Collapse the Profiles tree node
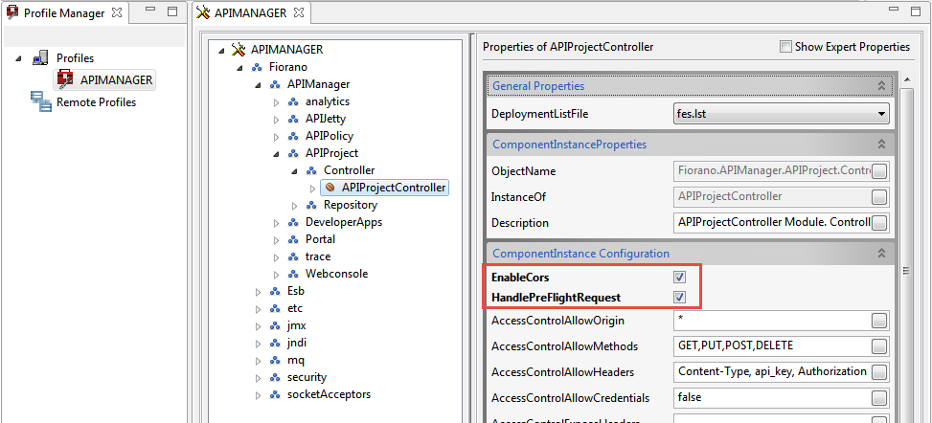The image size is (932, 423). click(18, 58)
